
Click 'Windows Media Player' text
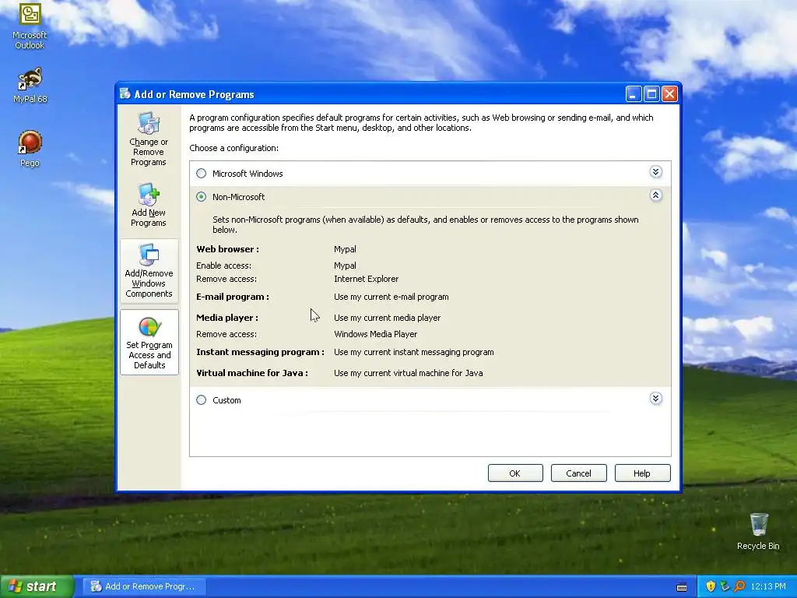376,334
